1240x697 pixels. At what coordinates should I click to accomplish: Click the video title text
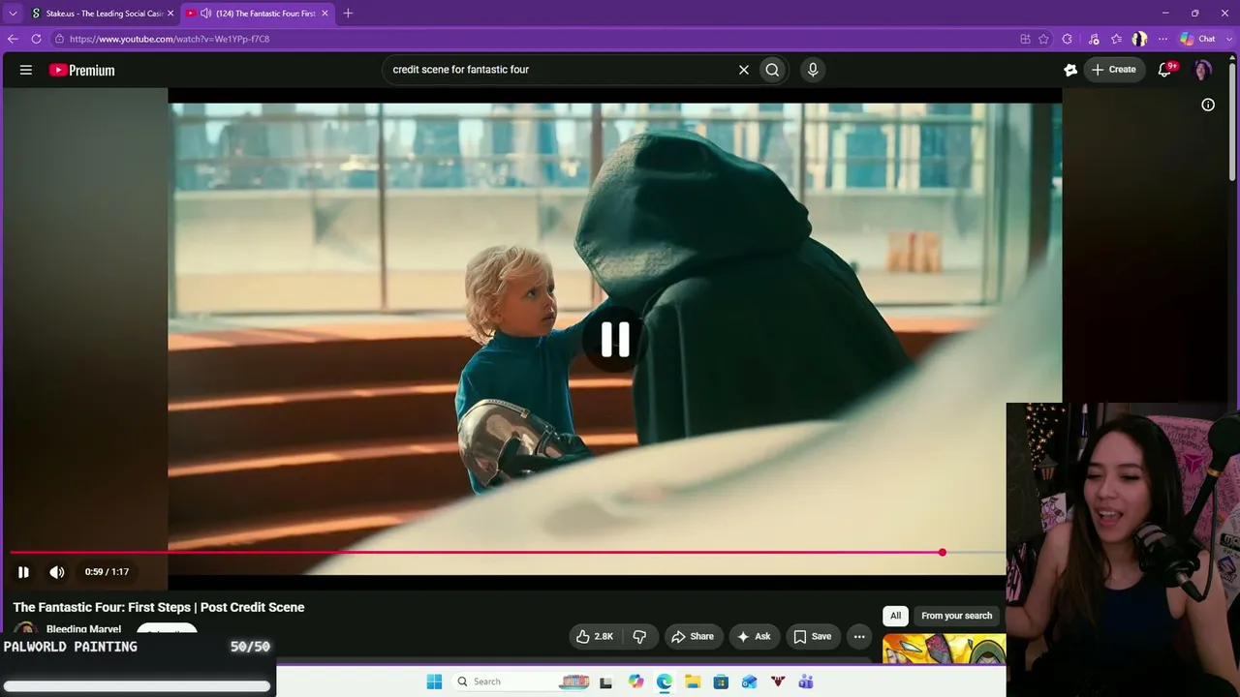(159, 607)
